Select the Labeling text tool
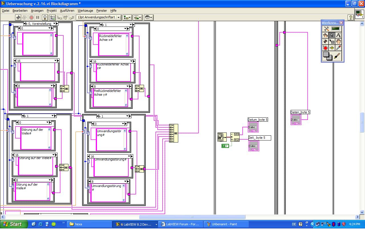 tap(338, 35)
